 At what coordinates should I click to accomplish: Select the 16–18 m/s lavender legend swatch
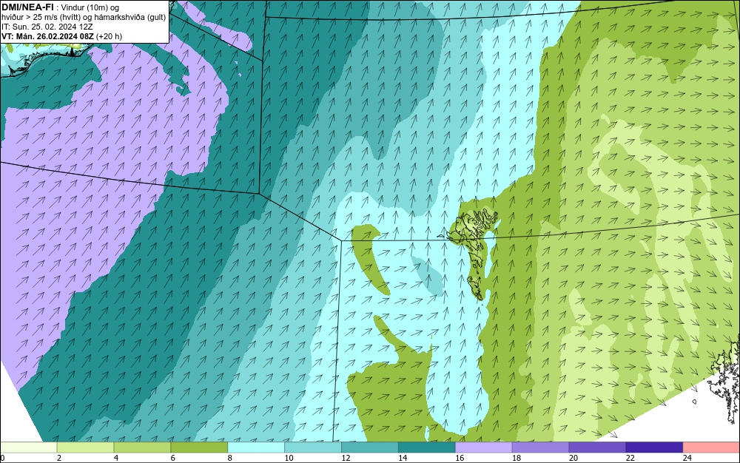(x=484, y=447)
